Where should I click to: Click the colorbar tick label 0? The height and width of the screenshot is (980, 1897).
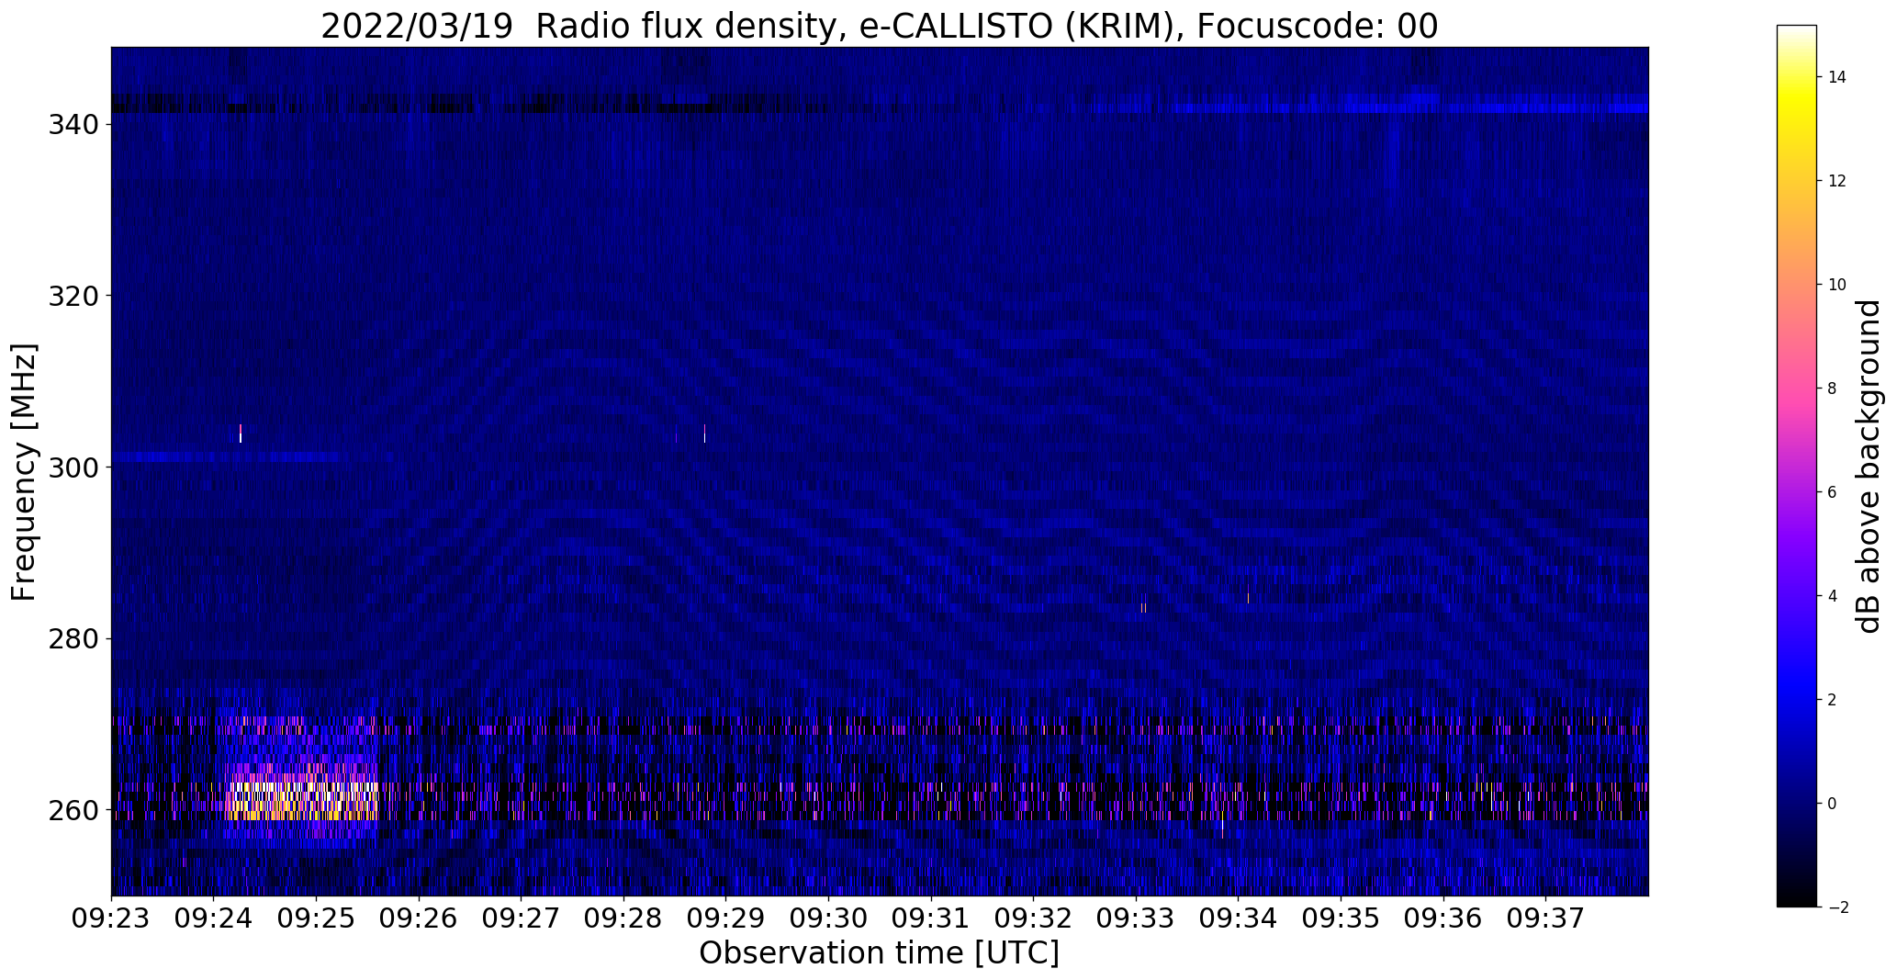(1833, 804)
